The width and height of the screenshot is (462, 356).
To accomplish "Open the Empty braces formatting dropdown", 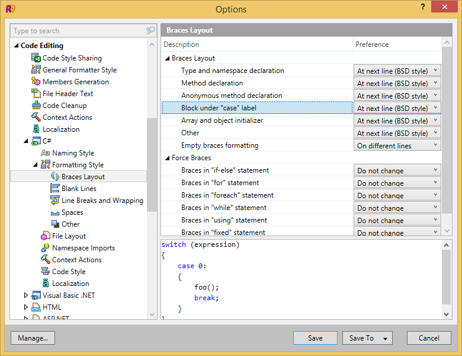I will click(x=397, y=145).
